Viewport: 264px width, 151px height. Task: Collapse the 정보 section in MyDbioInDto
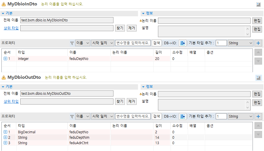143,13
